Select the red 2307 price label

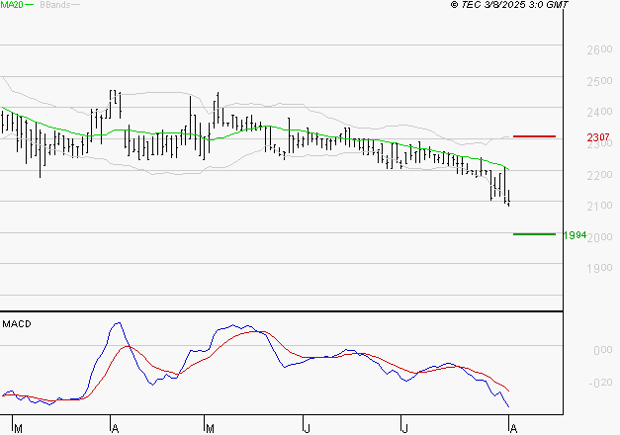coord(598,137)
